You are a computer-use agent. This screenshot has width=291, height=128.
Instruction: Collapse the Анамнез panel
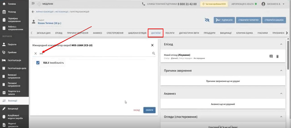pyautogui.click(x=281, y=94)
